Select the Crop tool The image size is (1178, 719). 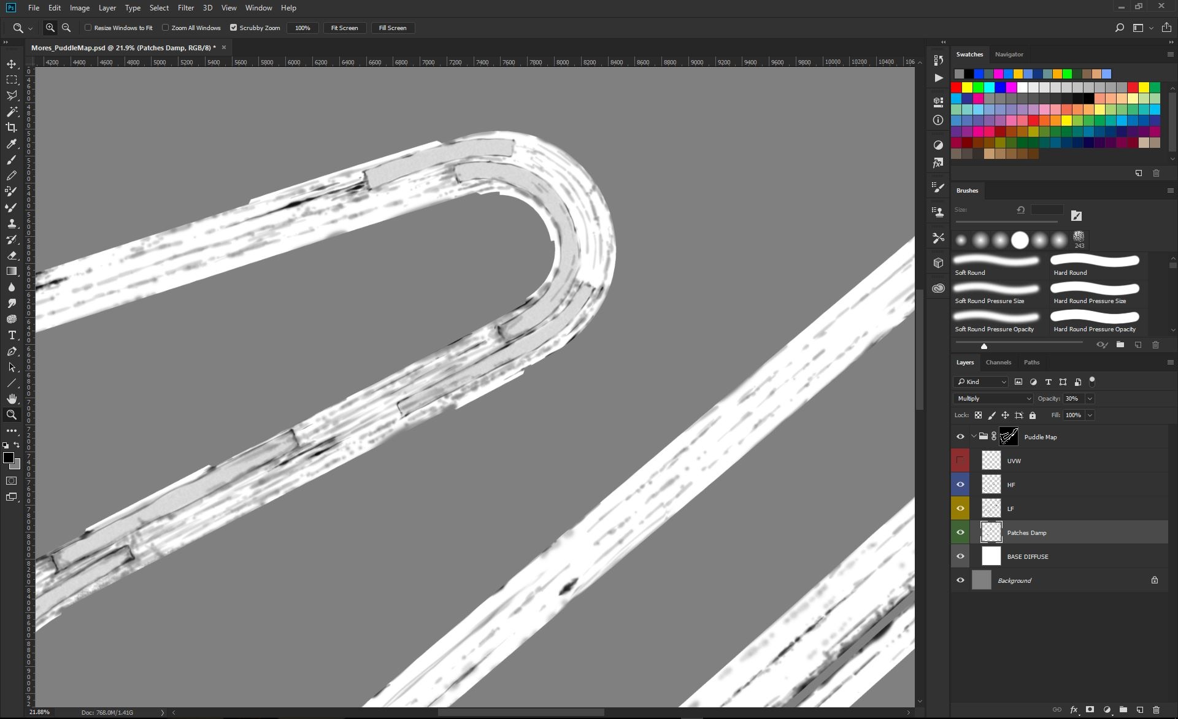(x=12, y=128)
